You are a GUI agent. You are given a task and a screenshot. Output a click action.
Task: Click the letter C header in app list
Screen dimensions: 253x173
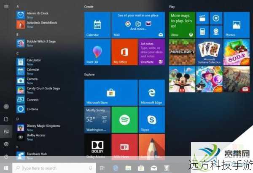point(18,53)
